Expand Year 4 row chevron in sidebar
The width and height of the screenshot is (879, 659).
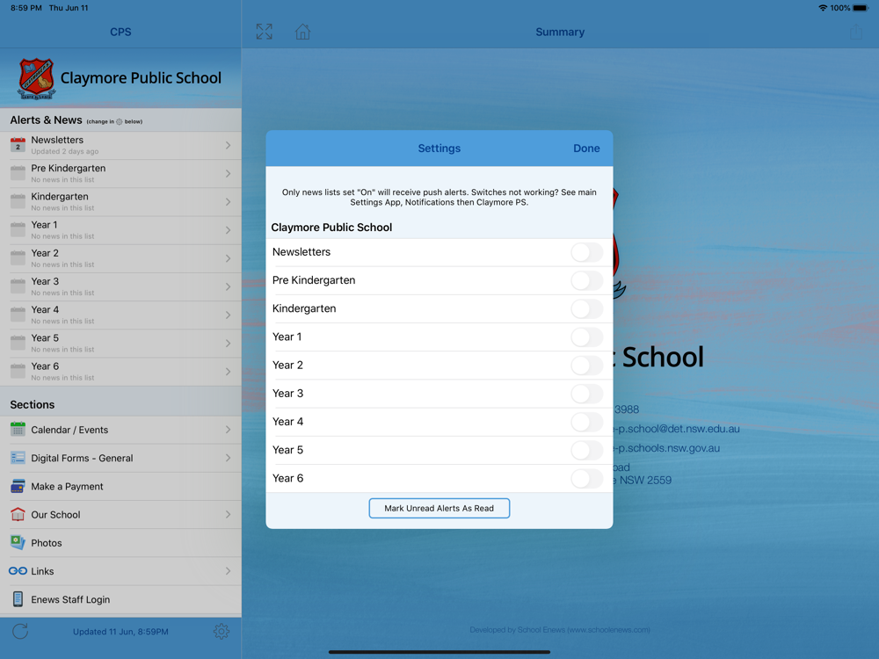tap(229, 315)
